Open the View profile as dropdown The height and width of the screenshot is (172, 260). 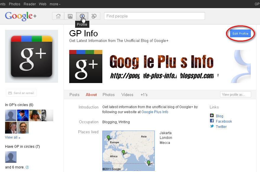click(235, 95)
